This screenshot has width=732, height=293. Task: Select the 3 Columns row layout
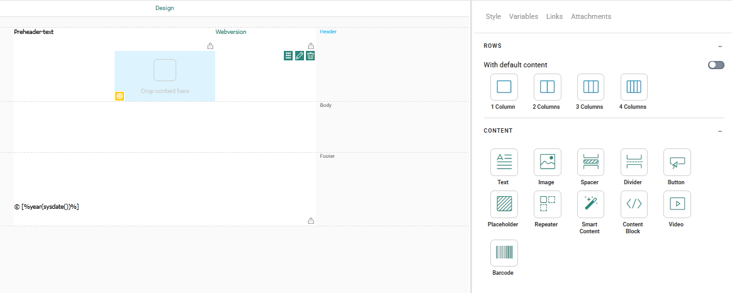(590, 87)
